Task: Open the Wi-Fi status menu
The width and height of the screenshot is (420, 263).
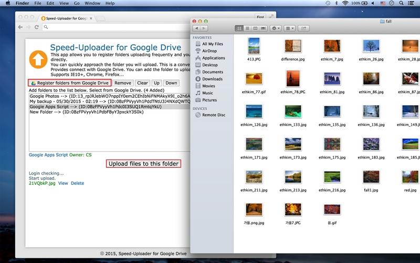Action: click(345, 3)
